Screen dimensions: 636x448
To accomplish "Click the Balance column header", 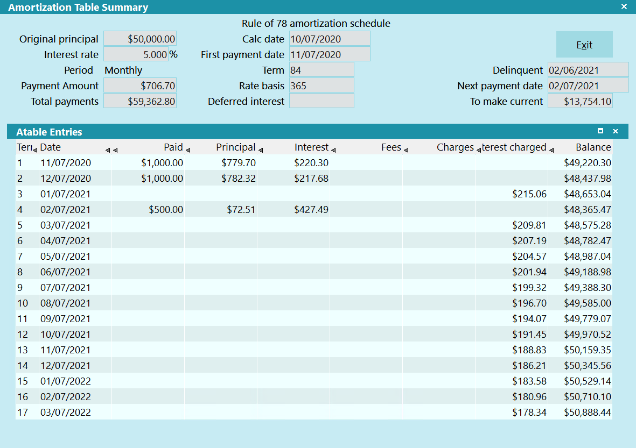I will coord(593,147).
